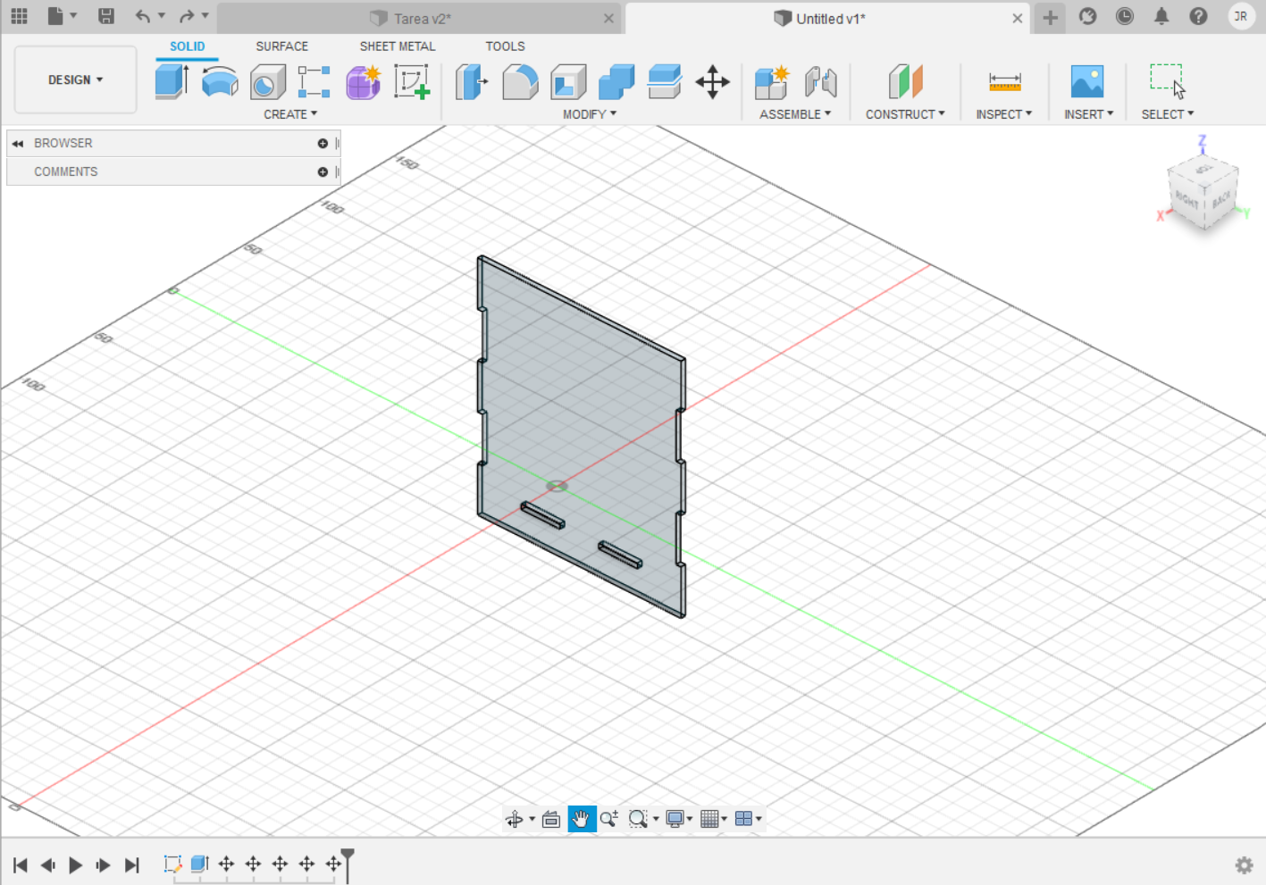Open timeline settings gear
1266x885 pixels.
(x=1244, y=864)
